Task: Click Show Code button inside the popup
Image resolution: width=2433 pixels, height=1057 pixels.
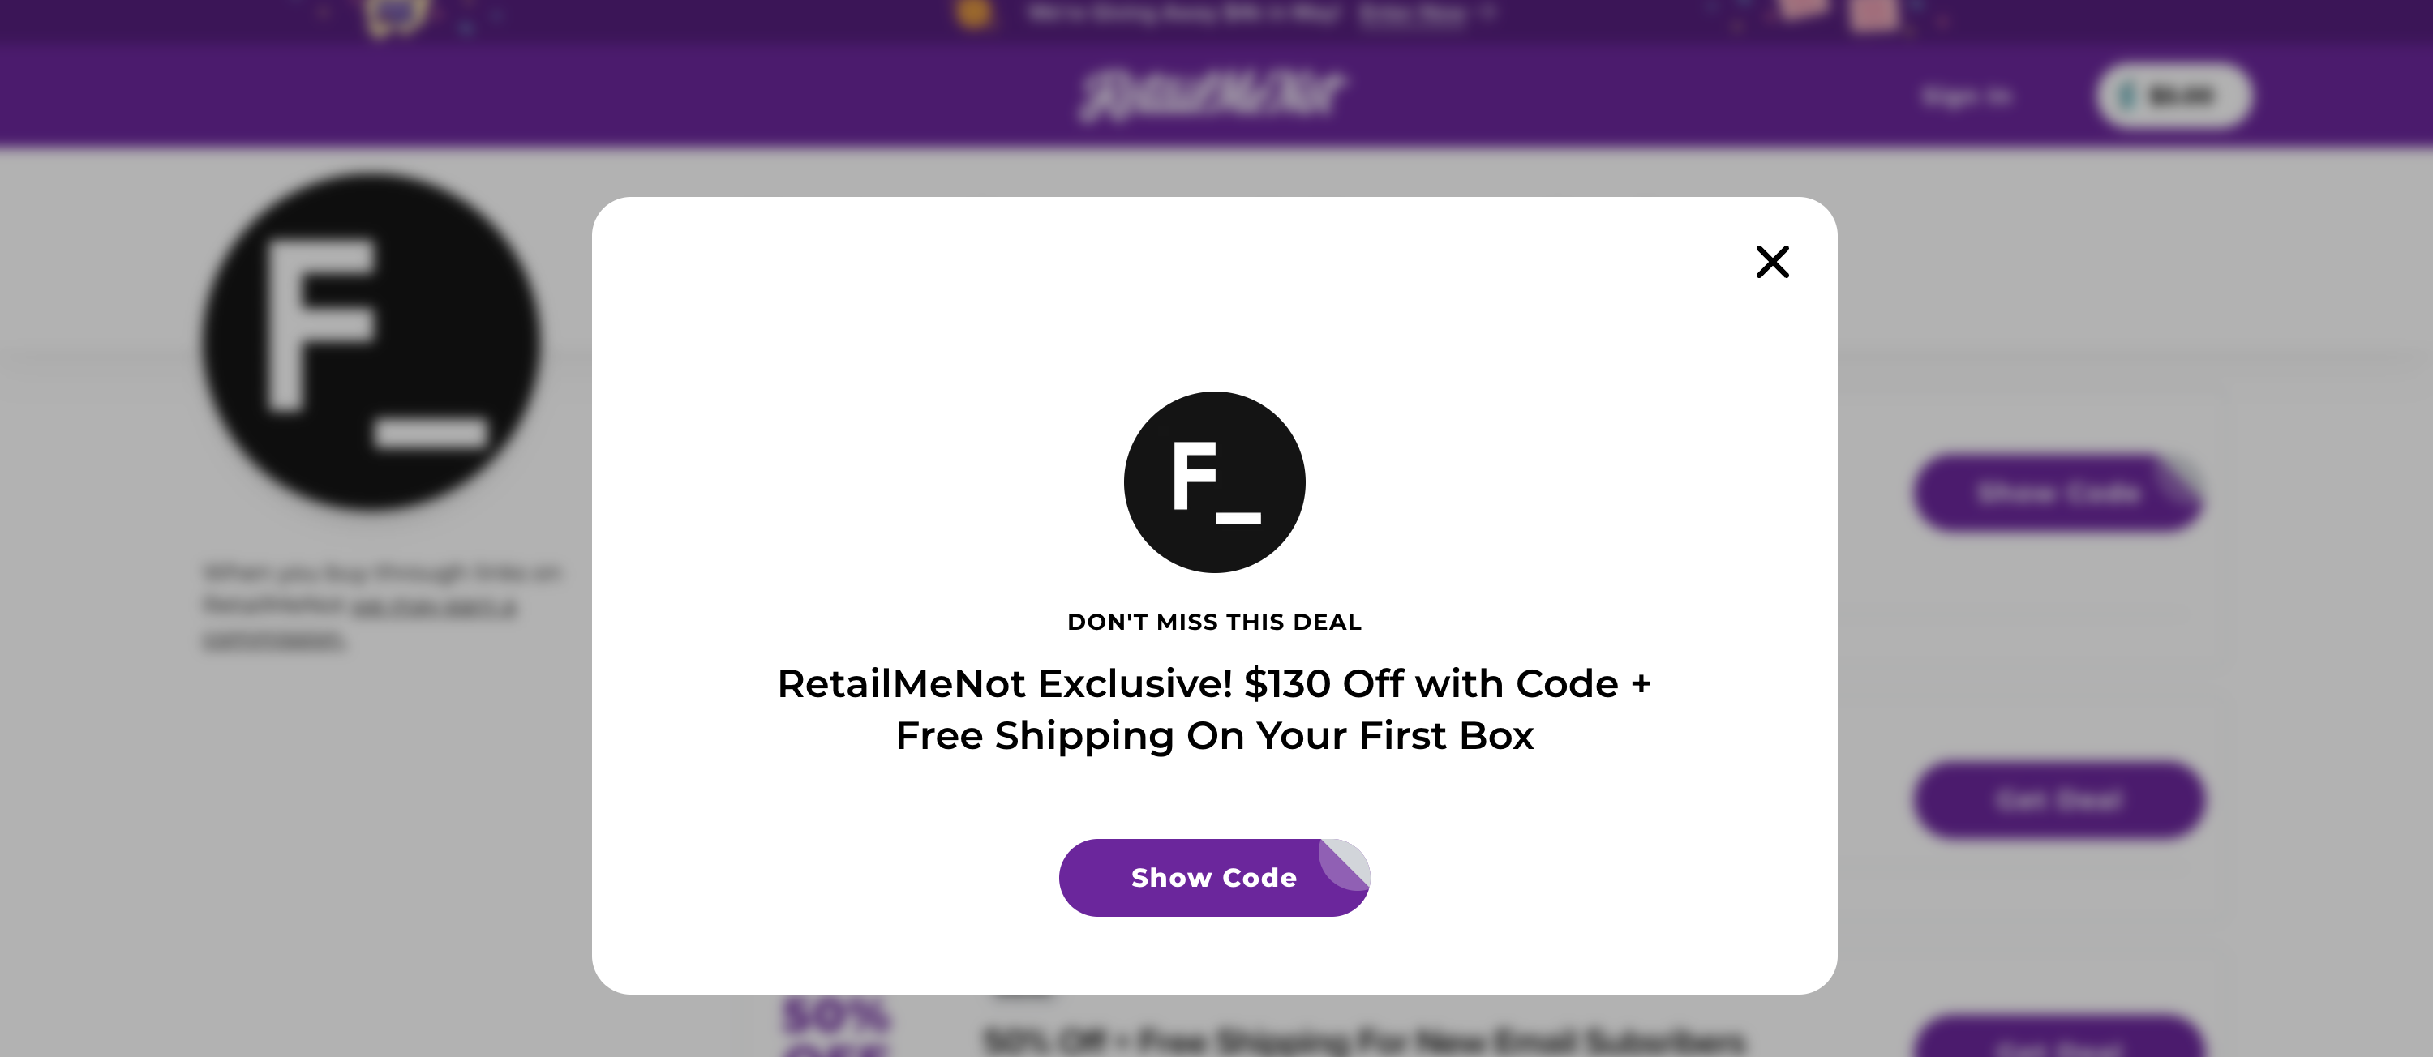Action: point(1214,878)
